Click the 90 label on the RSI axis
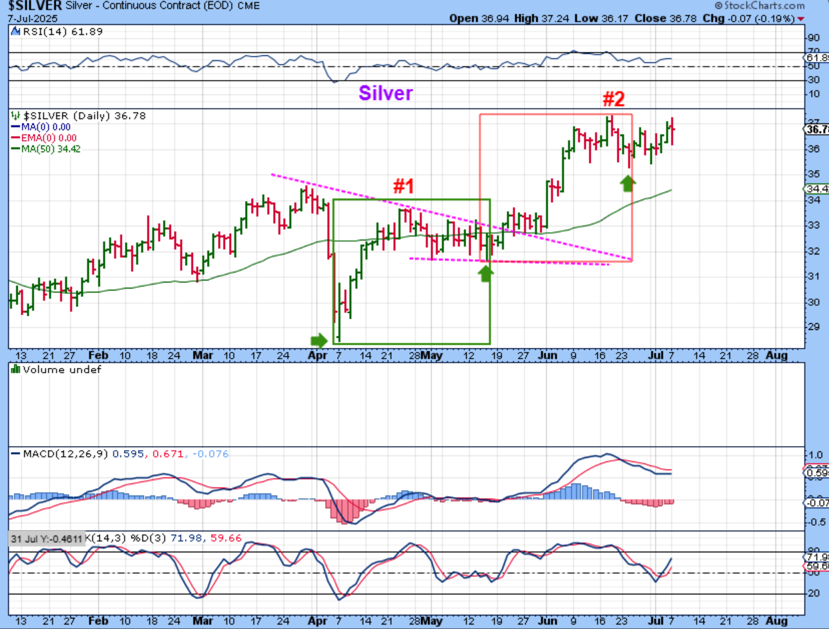Screen dimensions: 829x629 pos(814,38)
